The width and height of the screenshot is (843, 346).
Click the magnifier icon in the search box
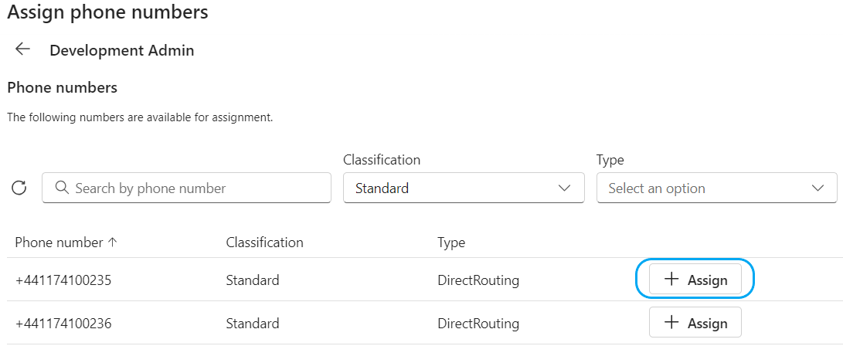60,188
